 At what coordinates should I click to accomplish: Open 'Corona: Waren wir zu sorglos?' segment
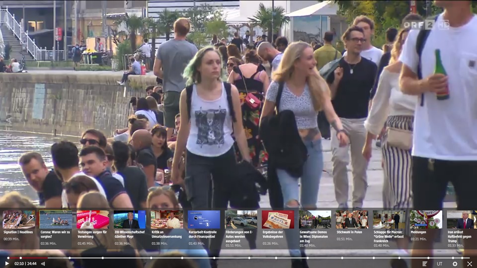point(56,219)
